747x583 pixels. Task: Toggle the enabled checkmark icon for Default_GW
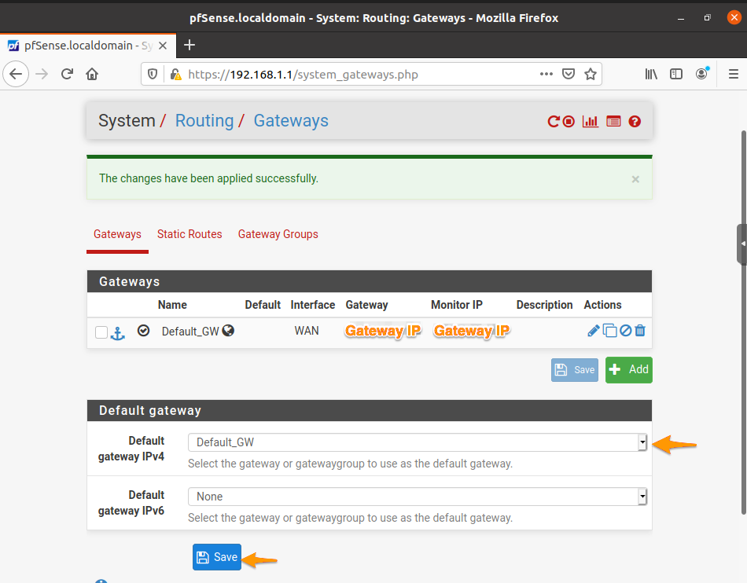pyautogui.click(x=143, y=331)
